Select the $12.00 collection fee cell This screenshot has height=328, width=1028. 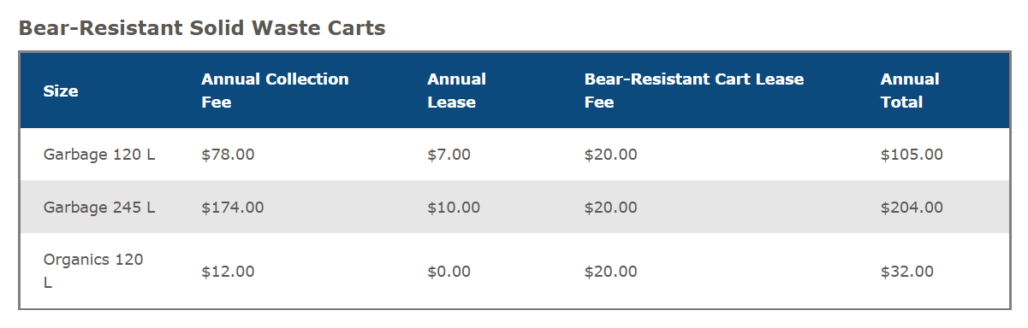click(228, 272)
